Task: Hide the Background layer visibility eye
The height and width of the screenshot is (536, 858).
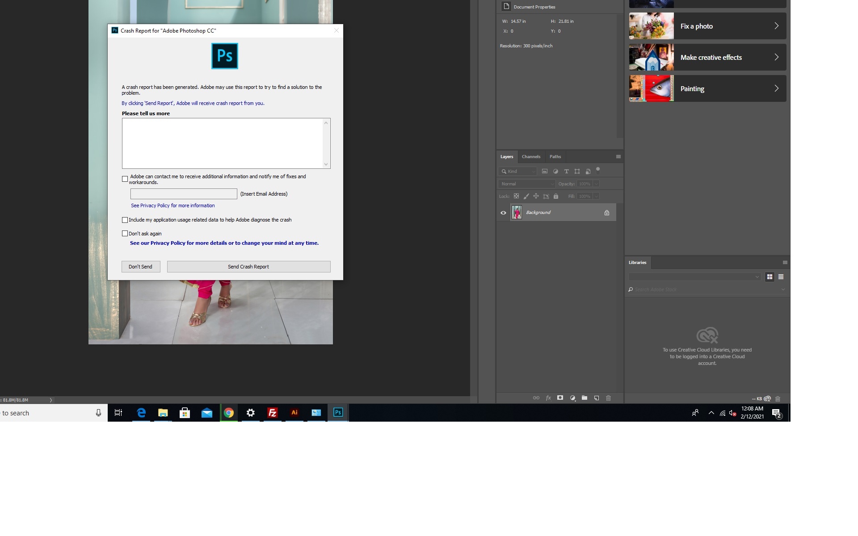Action: [503, 213]
